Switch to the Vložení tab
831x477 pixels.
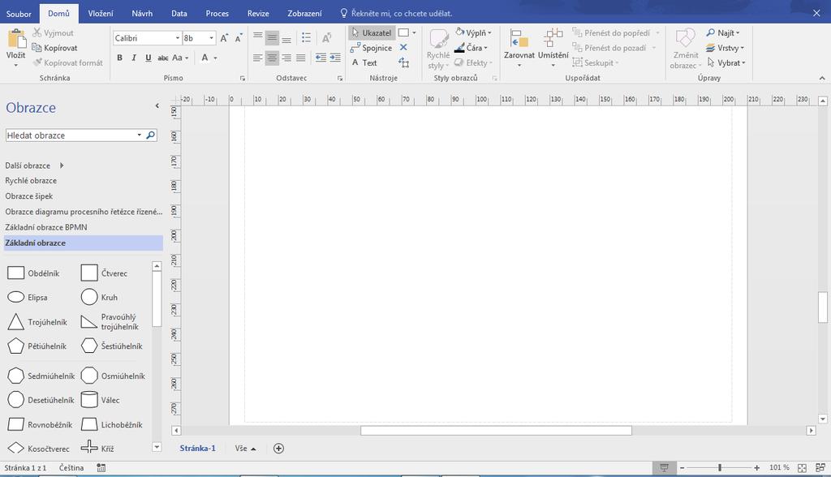[101, 13]
